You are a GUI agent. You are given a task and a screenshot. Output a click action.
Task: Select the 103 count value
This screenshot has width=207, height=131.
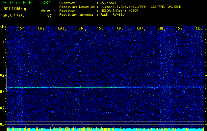click(x=49, y=15)
